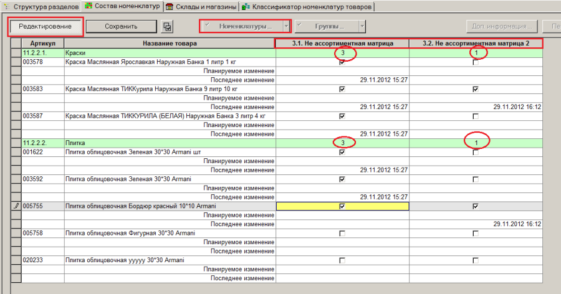Click the Редактирование button
This screenshot has height=294, width=561.
click(45, 26)
